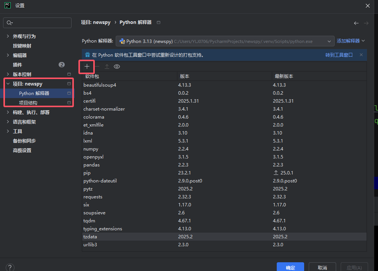
Task: Click project icon next to 版本控制
Action: 69,74
